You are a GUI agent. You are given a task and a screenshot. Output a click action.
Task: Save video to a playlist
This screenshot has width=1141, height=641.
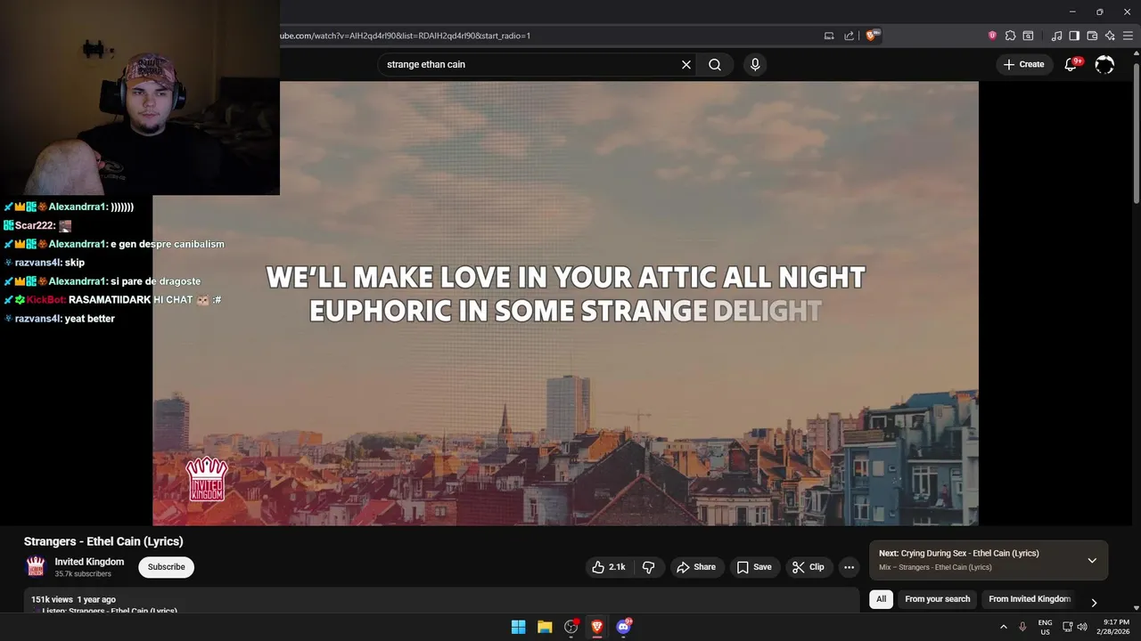pyautogui.click(x=754, y=567)
